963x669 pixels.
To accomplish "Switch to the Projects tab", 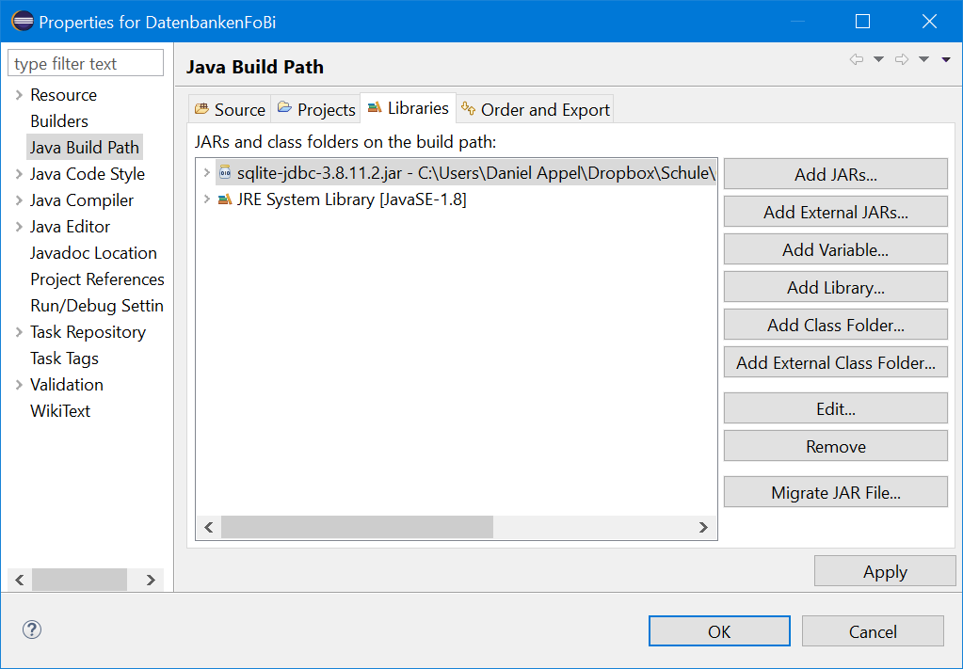I will 316,109.
